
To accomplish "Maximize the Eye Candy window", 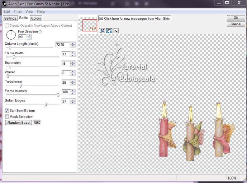I will pos(227,3).
